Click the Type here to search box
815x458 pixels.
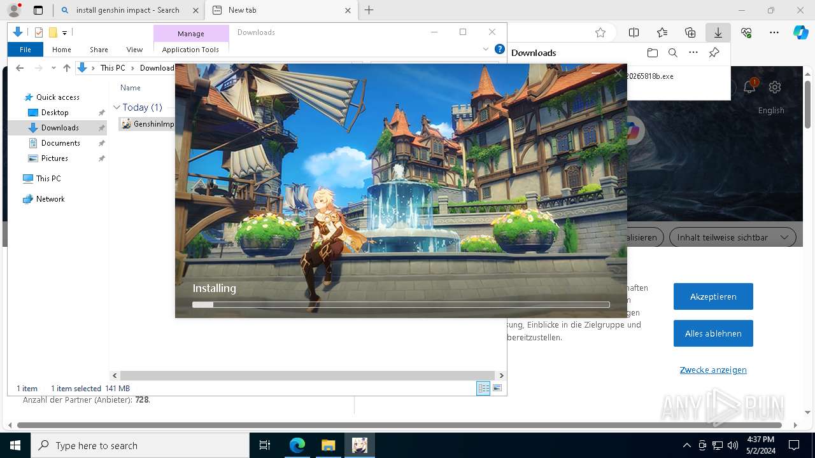(x=140, y=445)
